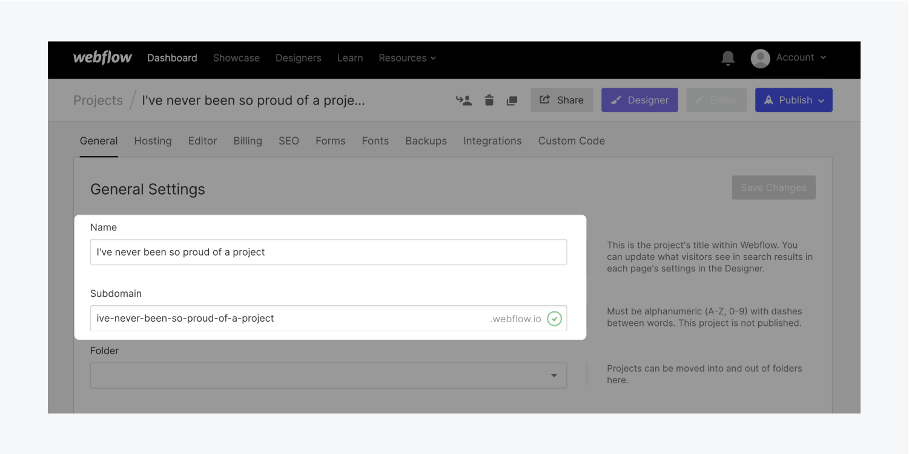Switch to the Fonts tab

(x=375, y=141)
